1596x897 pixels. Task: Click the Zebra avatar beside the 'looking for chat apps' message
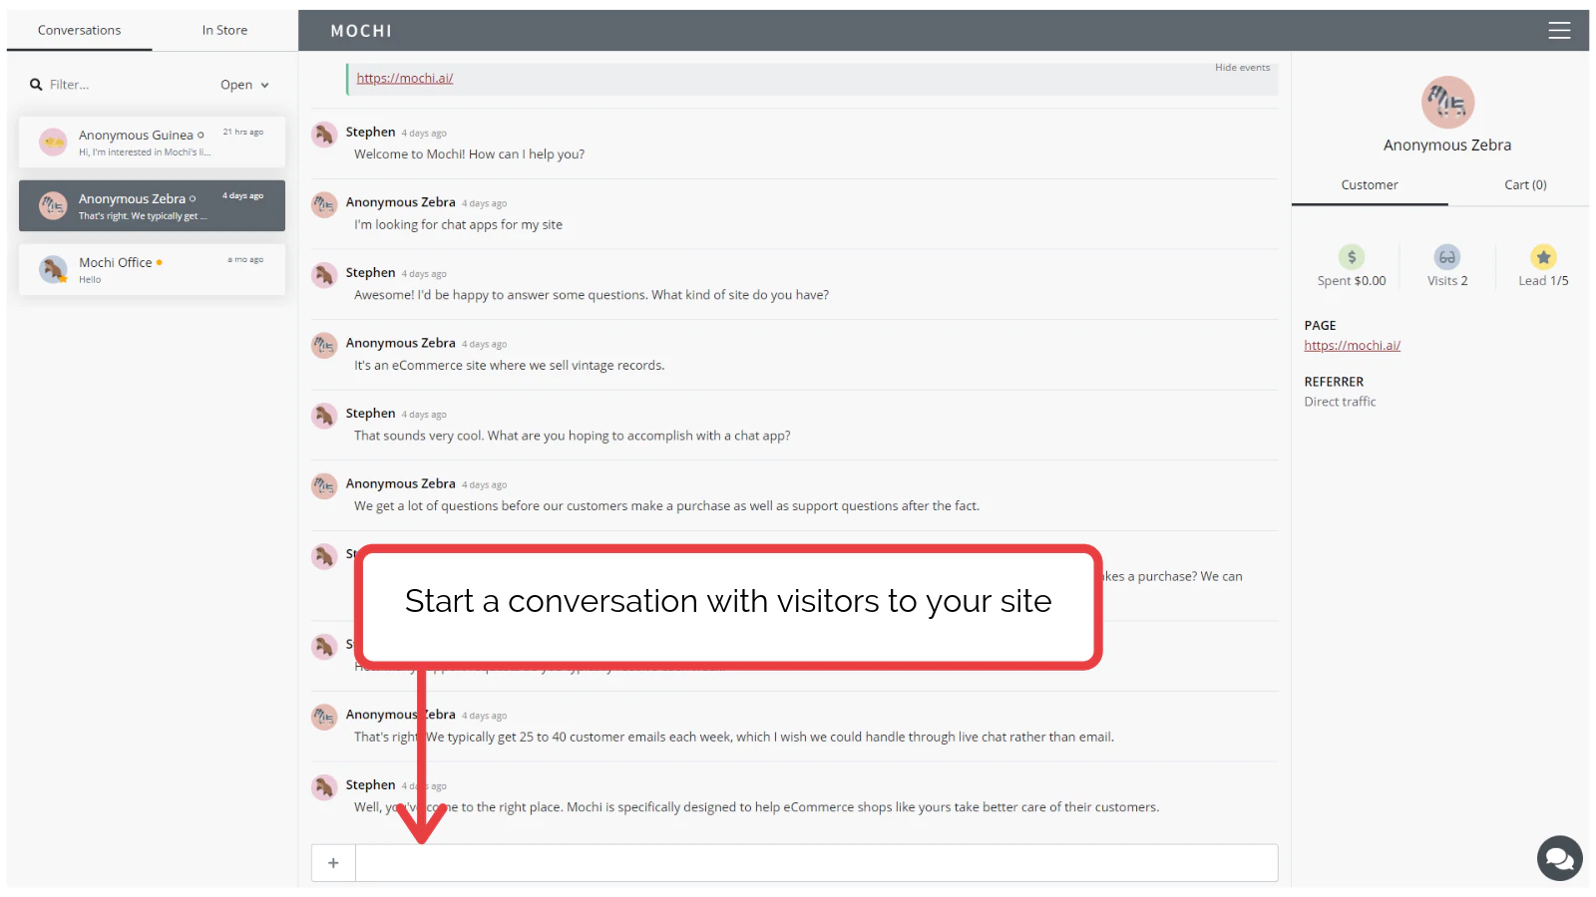pyautogui.click(x=324, y=205)
